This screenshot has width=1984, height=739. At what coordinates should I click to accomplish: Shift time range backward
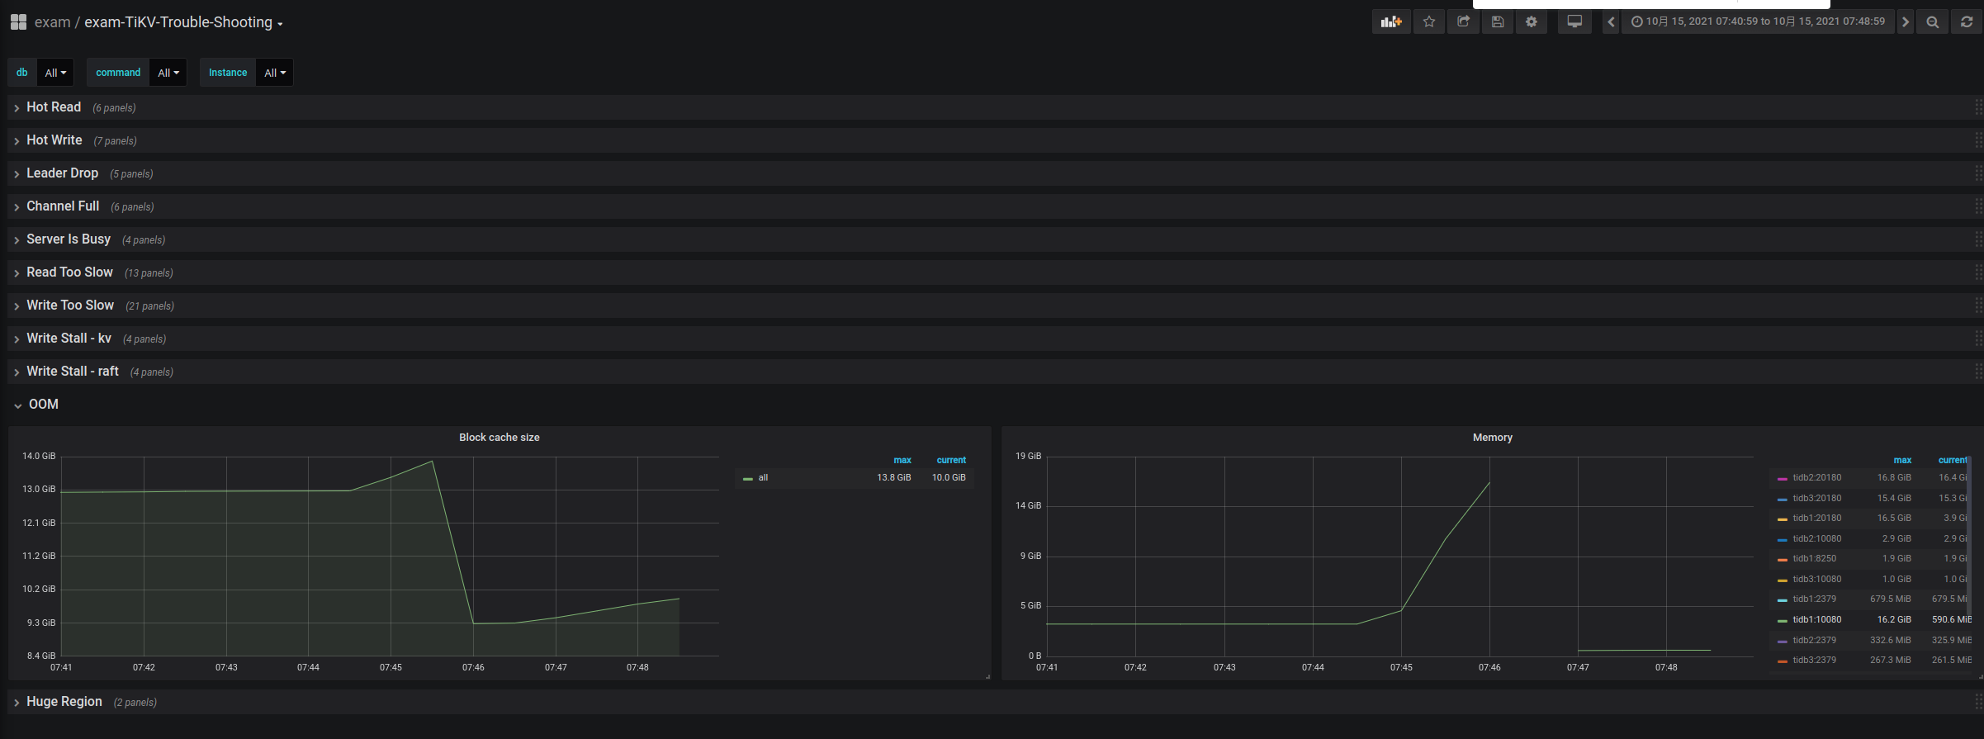[1611, 22]
